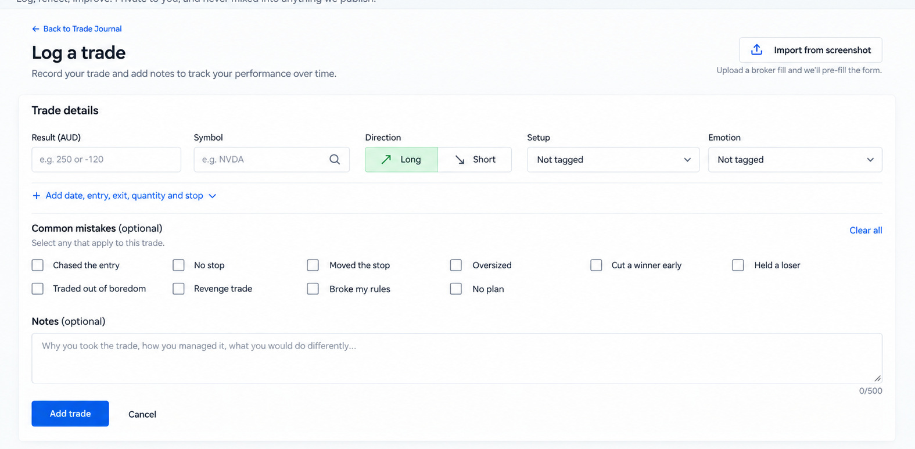This screenshot has width=915, height=449.
Task: Click the plus icon before Add date
Action: tap(36, 196)
